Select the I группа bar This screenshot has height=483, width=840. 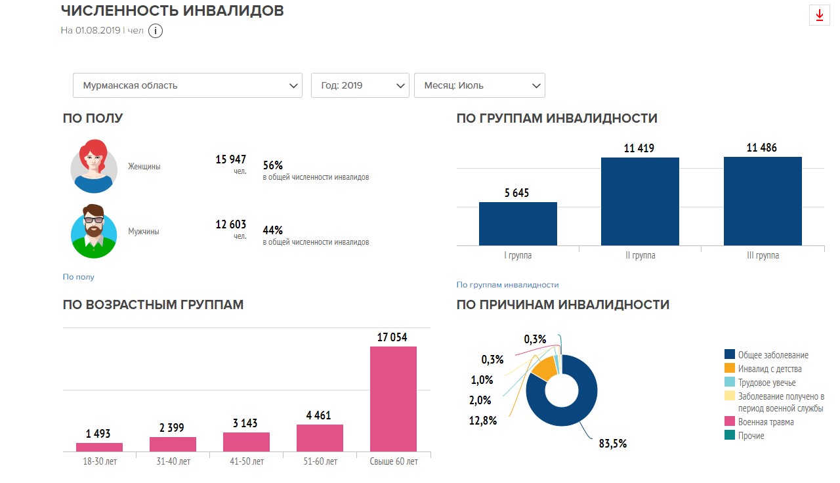tap(518, 223)
